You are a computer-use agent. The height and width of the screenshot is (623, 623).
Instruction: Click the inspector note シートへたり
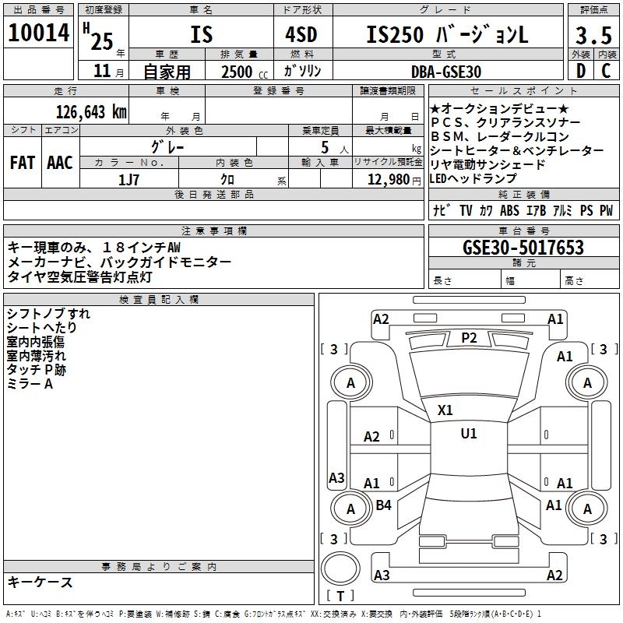41,327
